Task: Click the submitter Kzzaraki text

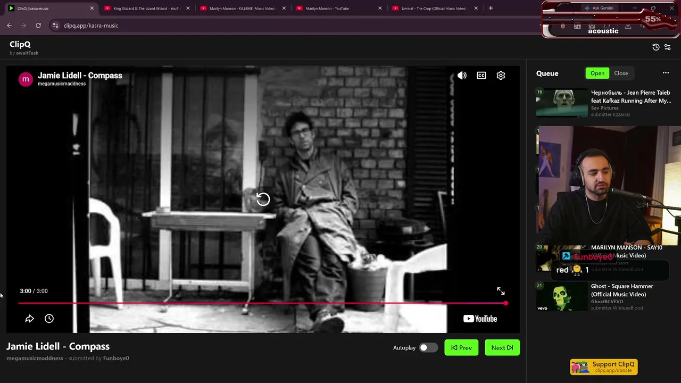Action: [x=610, y=114]
